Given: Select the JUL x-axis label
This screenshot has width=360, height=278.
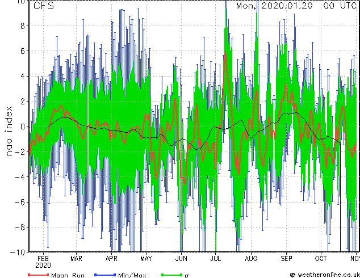Looking at the screenshot, I should tap(215, 259).
